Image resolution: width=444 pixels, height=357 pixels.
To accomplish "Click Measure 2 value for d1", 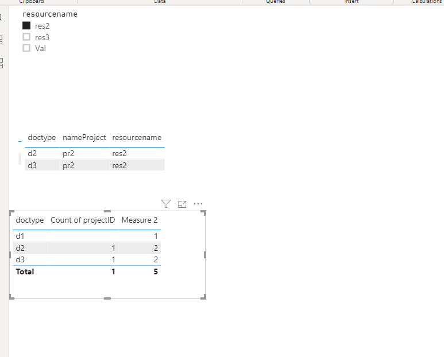I will coord(156,236).
